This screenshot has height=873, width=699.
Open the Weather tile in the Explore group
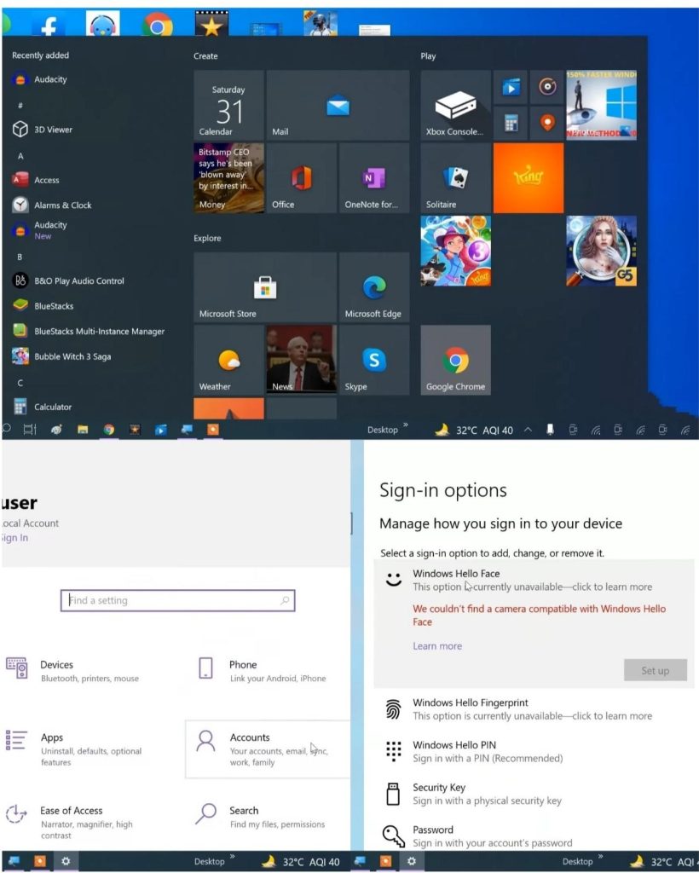(x=228, y=361)
